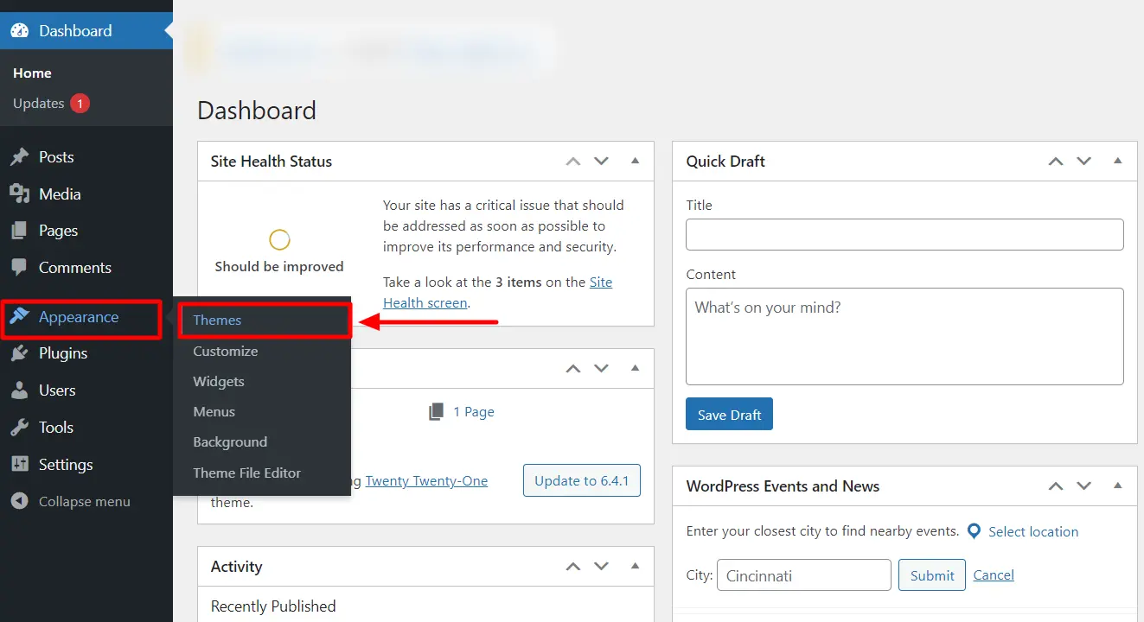
Task: Click the Update to 6.4.1 button
Action: click(581, 481)
